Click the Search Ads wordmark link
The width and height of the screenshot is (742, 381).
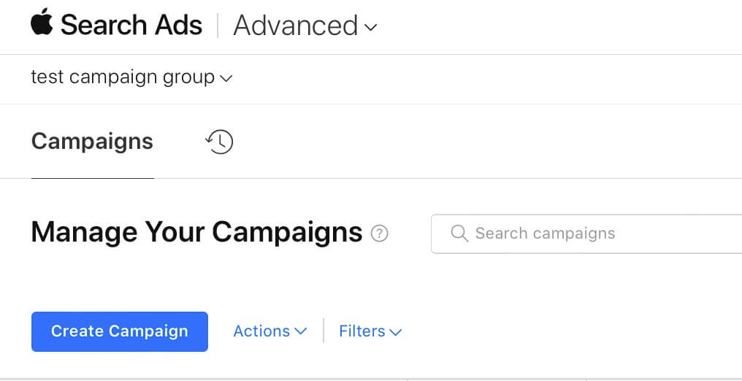pos(131,26)
